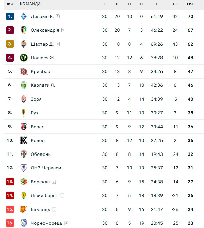204x228 pixels.
Task: Open the Карпати Л. team link
Action: (x=43, y=85)
